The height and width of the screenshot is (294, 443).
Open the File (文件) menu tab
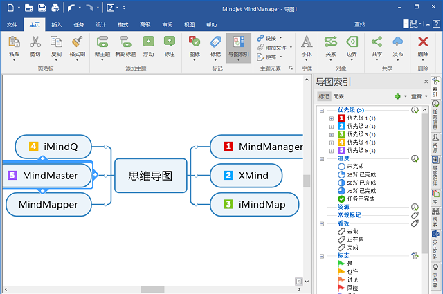(12, 25)
